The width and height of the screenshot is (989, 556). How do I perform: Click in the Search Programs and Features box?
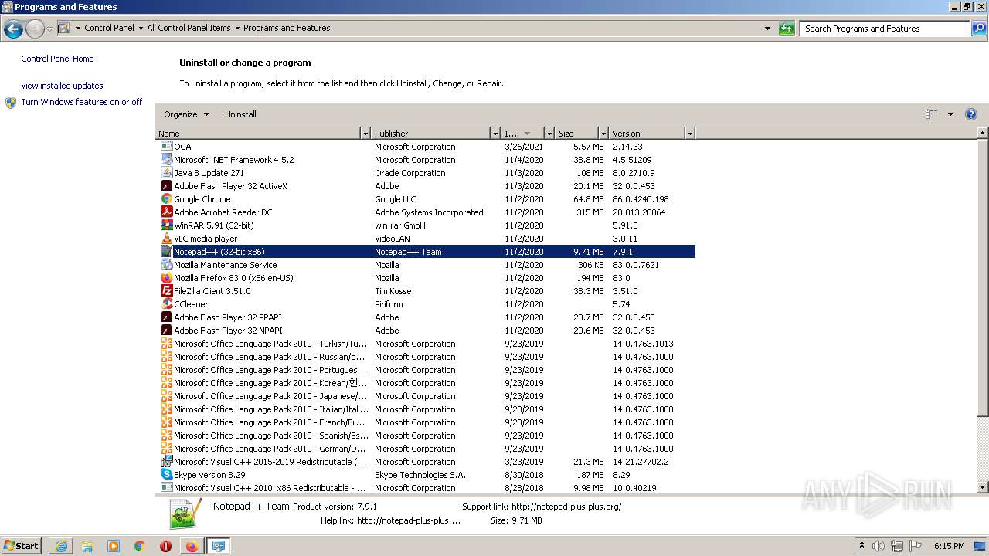885,29
